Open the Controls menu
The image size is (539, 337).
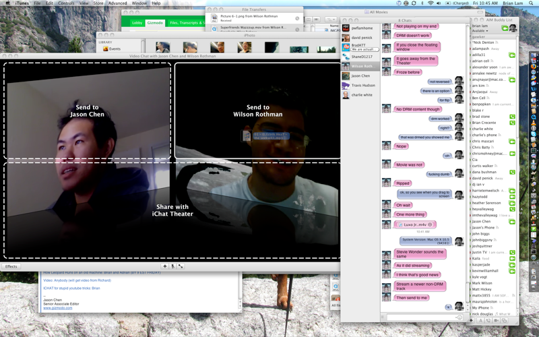[66, 3]
